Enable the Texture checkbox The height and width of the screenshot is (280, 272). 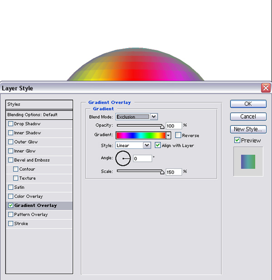(16, 178)
